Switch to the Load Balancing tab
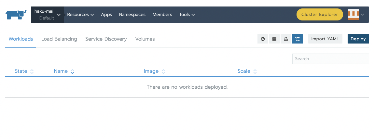 (59, 39)
